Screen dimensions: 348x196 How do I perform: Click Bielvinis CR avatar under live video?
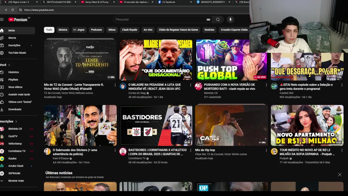pos(198,86)
